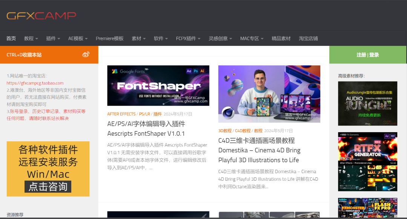The height and width of the screenshot is (219, 407).
Task: Click the 3D教程 category tag
Action: [x=225, y=131]
